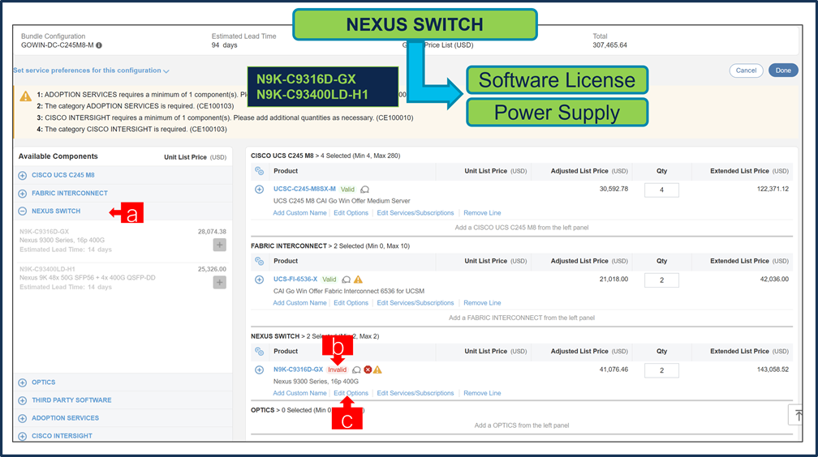Click link icon in NEXUS SWITCH table header
Screen dimensions: 818x457
coord(260,351)
